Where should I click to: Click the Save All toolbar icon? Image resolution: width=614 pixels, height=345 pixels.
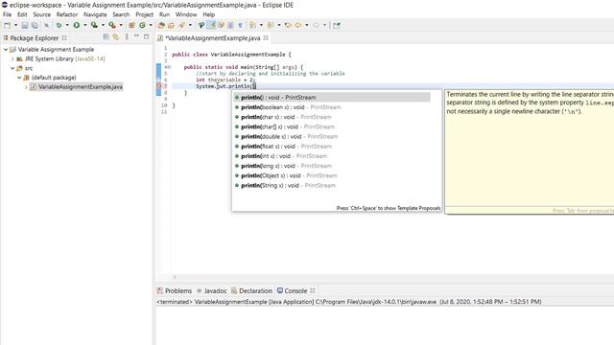point(35,26)
